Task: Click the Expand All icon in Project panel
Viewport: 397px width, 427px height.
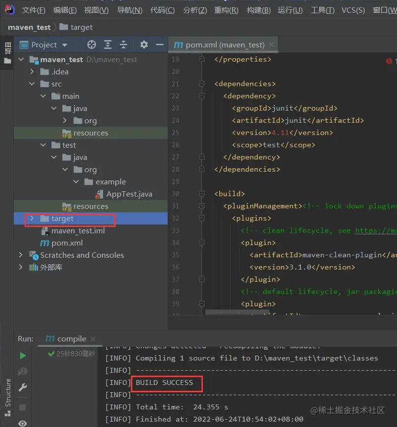Action: pyautogui.click(x=108, y=45)
